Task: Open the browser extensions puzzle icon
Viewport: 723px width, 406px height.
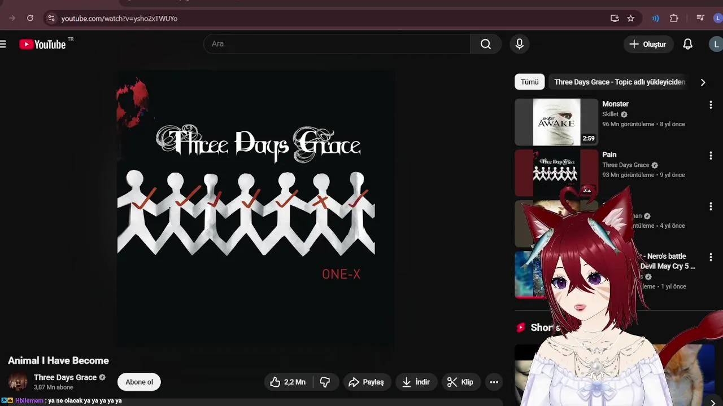Action: coord(674,18)
